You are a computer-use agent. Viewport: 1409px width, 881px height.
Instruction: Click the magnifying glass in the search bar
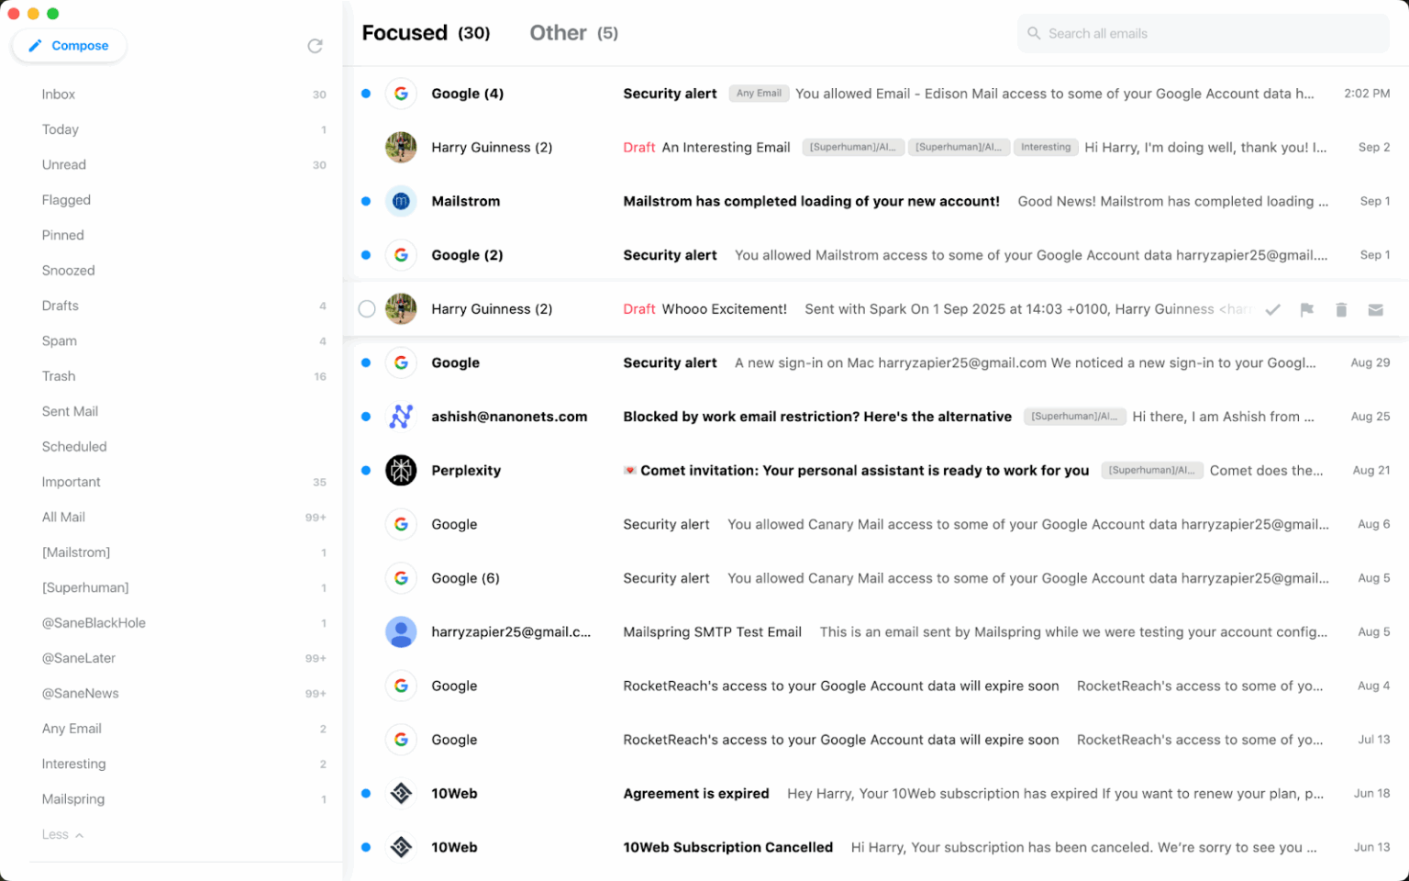point(1034,33)
